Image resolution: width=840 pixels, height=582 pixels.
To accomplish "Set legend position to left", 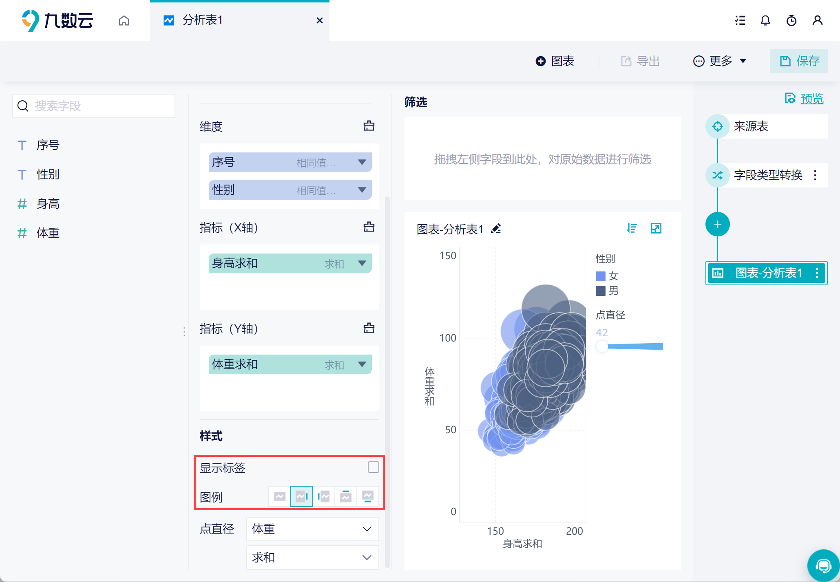I will pyautogui.click(x=324, y=496).
